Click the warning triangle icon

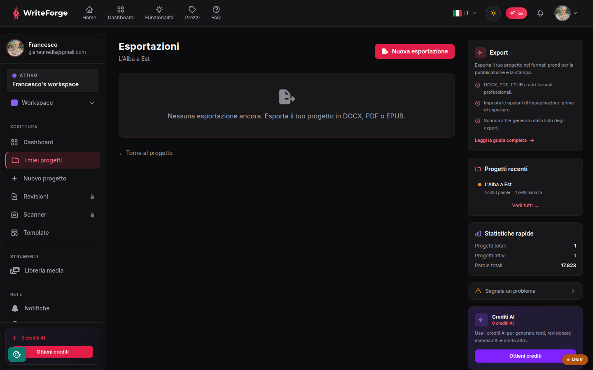pos(478,291)
